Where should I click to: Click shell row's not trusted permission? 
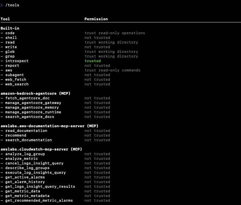coord(97,38)
